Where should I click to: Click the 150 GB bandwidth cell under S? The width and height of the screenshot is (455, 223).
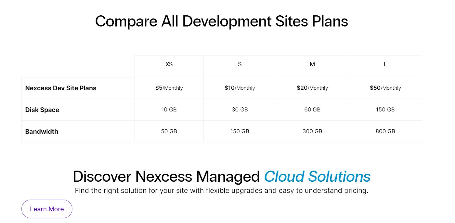click(x=240, y=131)
